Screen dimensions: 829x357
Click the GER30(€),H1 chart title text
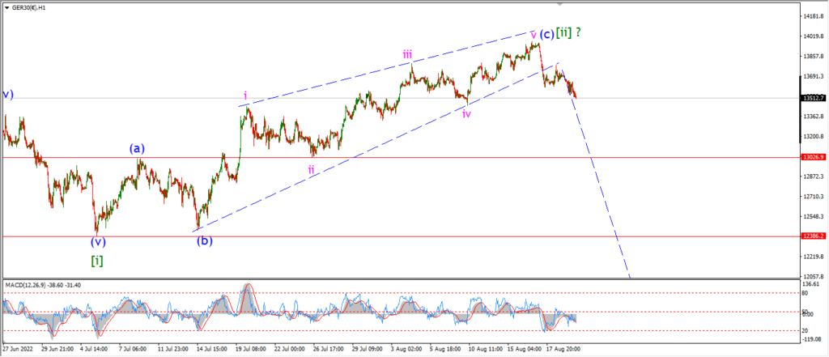click(x=28, y=8)
